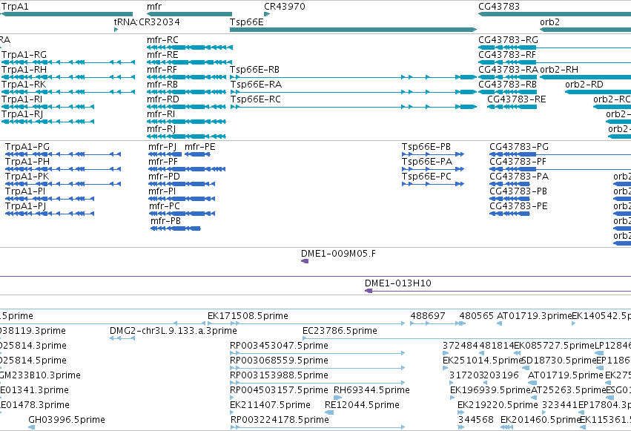Click the TrpA1-RJ transcript label
Screen dimensions: 631x431
click(x=22, y=114)
